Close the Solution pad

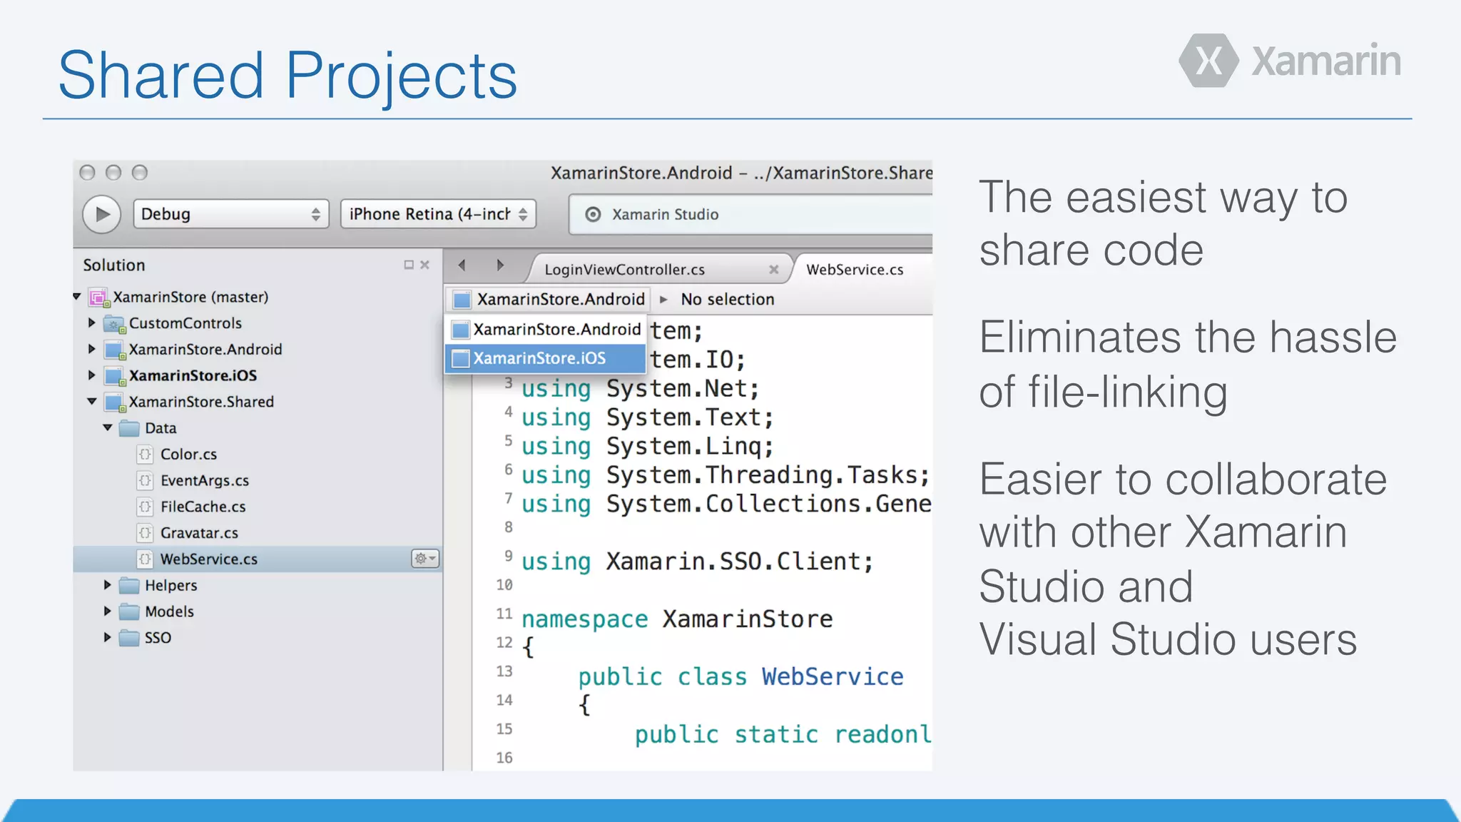point(425,265)
